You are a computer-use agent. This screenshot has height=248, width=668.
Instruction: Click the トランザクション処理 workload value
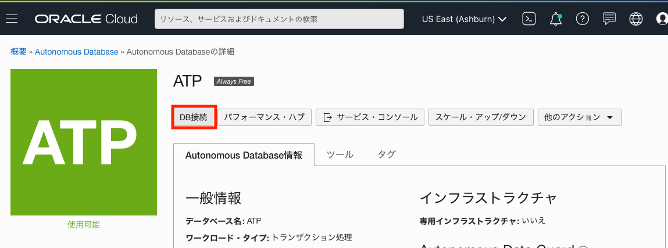tap(312, 238)
